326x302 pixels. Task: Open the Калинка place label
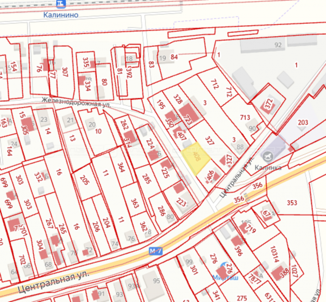point(269,167)
